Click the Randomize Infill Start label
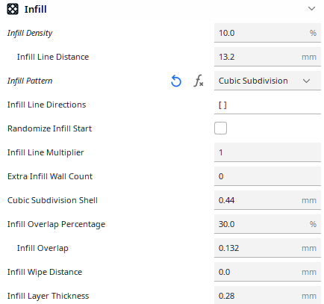This screenshot has height=304, width=324. (x=49, y=128)
